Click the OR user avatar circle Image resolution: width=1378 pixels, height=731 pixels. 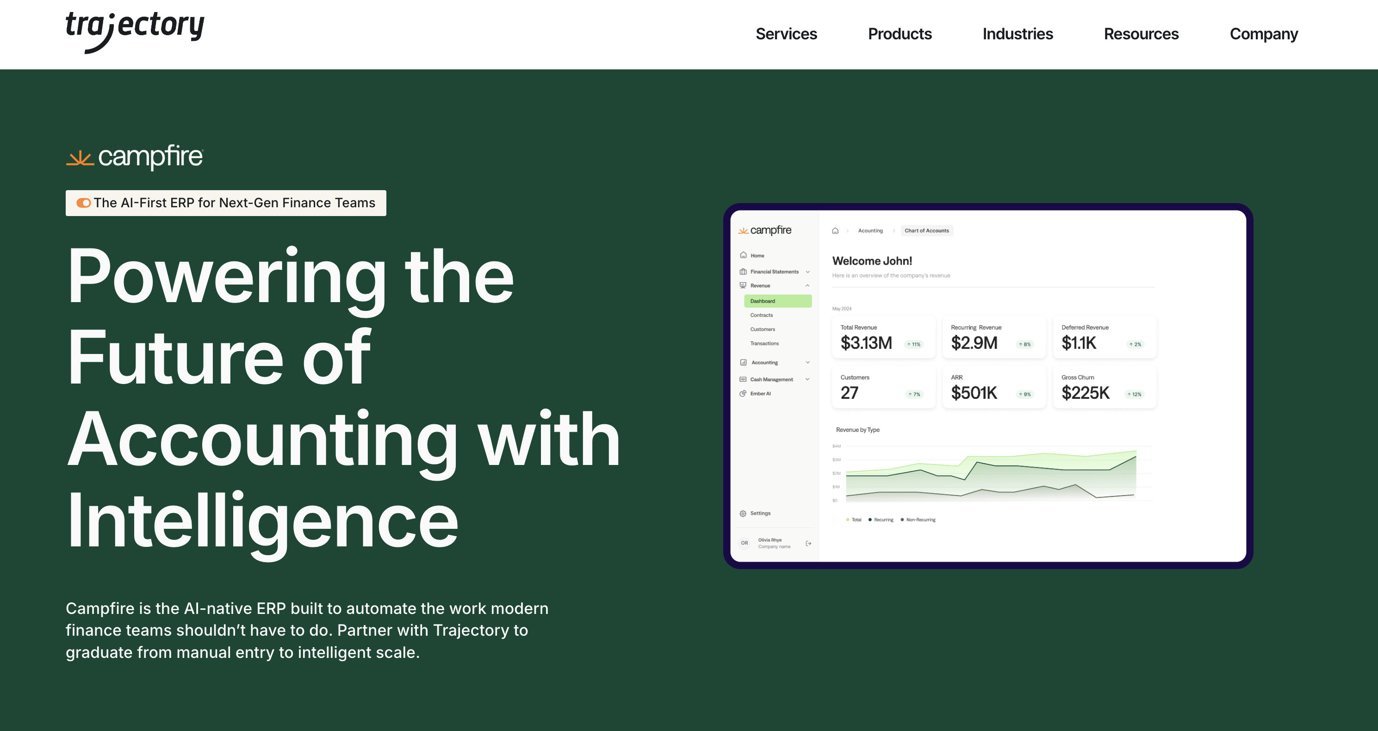pyautogui.click(x=744, y=543)
